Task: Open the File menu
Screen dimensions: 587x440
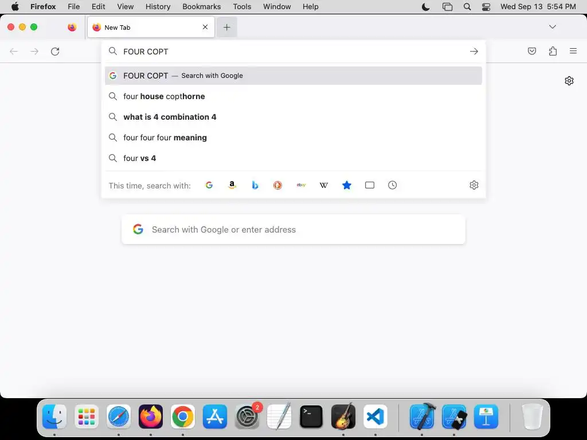Action: pyautogui.click(x=74, y=7)
